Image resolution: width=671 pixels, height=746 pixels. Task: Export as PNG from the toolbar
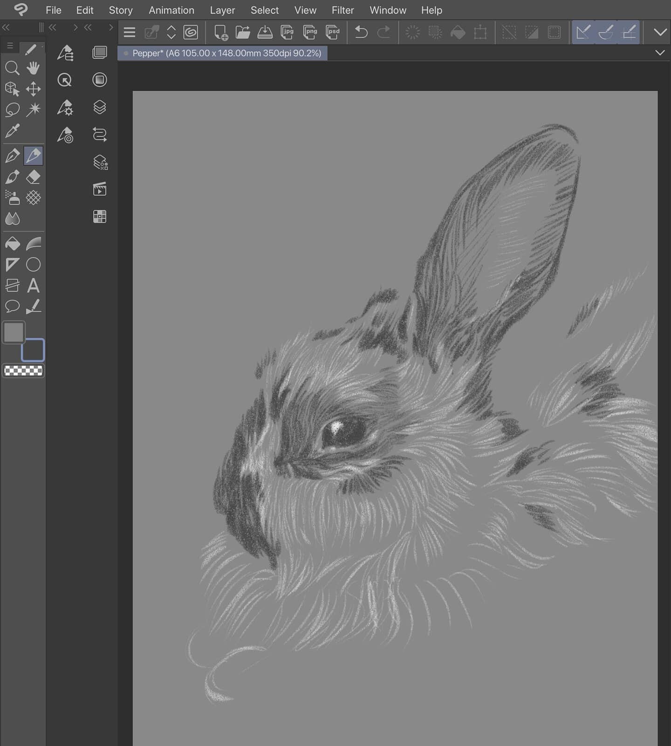click(x=310, y=32)
